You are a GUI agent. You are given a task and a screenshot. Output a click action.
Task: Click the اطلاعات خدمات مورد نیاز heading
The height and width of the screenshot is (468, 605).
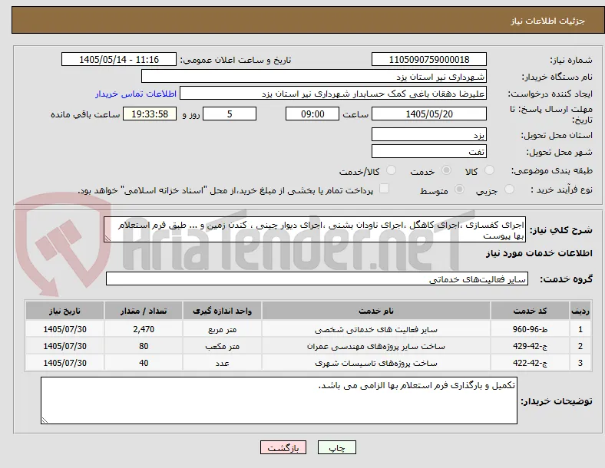point(539,253)
